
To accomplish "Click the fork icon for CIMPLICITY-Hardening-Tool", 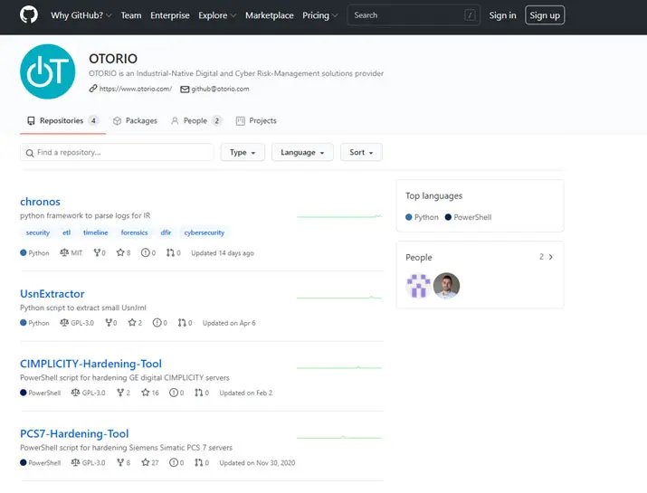I will (x=120, y=393).
